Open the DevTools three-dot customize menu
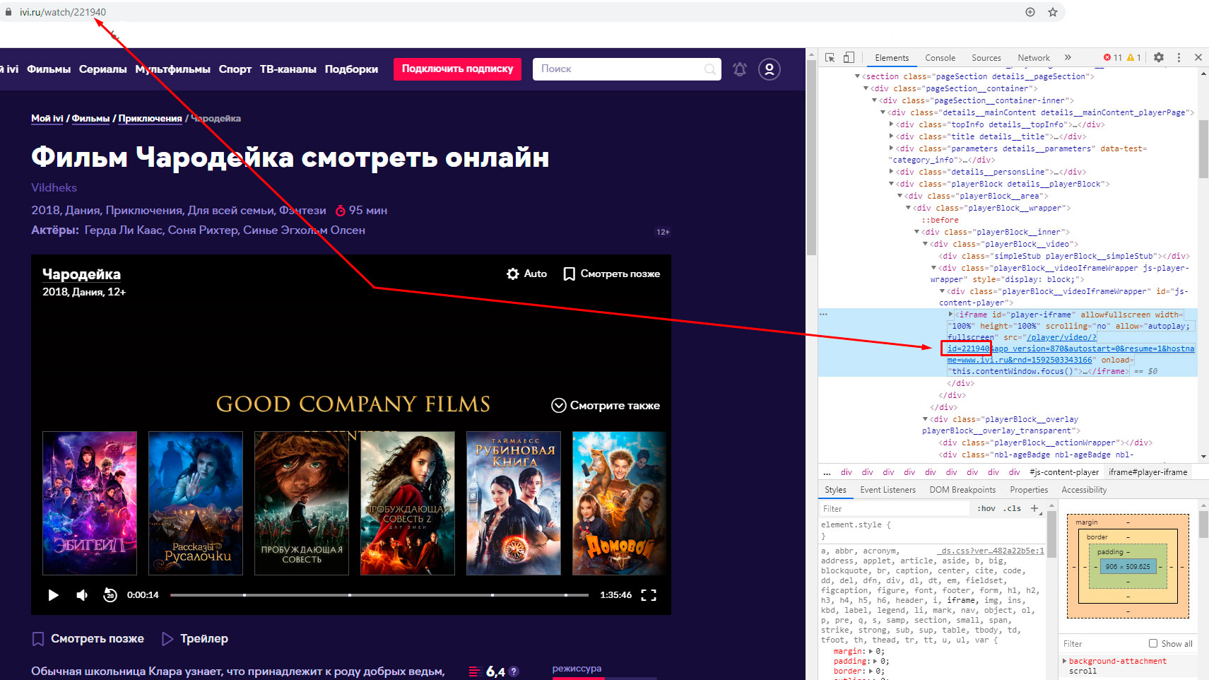1209x680 pixels. 1179,57
